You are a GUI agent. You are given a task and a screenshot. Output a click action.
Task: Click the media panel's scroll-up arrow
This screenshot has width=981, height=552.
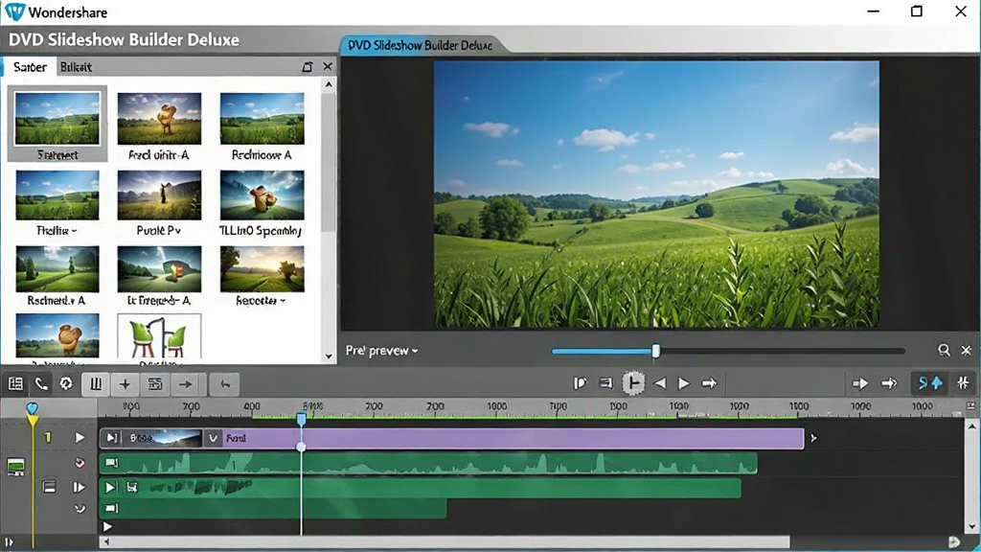tap(329, 84)
